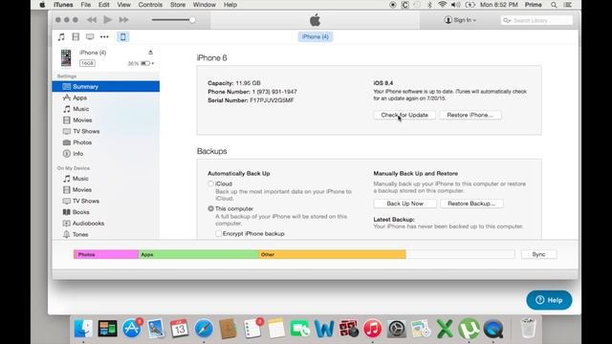Adjust the volume slider knob

192,20
